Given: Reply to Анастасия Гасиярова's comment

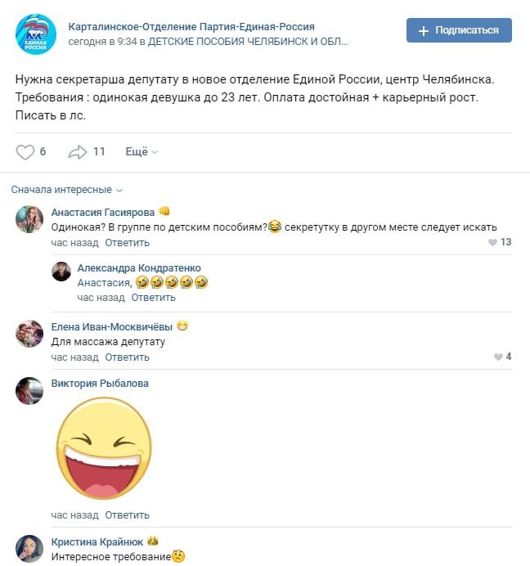Looking at the screenshot, I should [x=127, y=243].
